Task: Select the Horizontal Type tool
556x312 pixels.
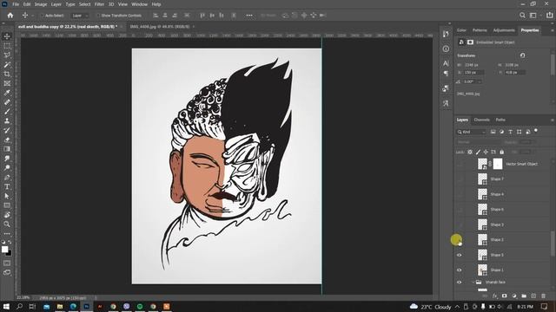Action: coord(7,186)
